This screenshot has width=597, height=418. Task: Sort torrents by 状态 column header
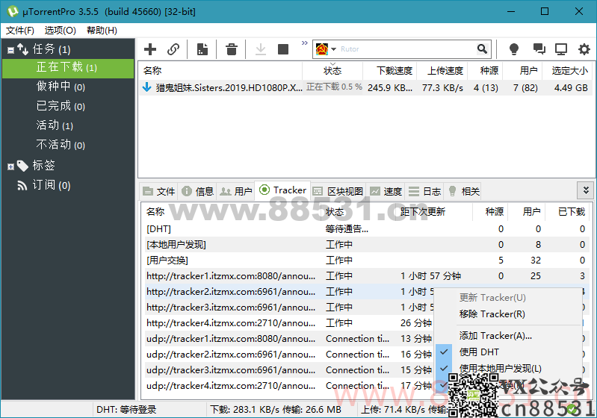point(332,71)
